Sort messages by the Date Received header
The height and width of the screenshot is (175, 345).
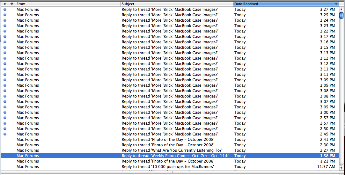click(x=286, y=4)
